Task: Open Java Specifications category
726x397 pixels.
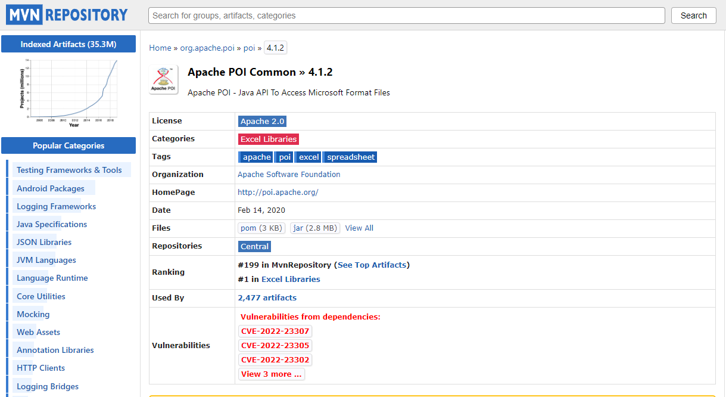Action: pyautogui.click(x=52, y=224)
